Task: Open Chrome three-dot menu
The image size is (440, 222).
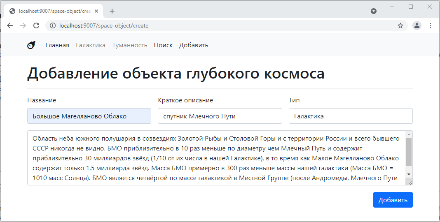Action: click(x=430, y=25)
